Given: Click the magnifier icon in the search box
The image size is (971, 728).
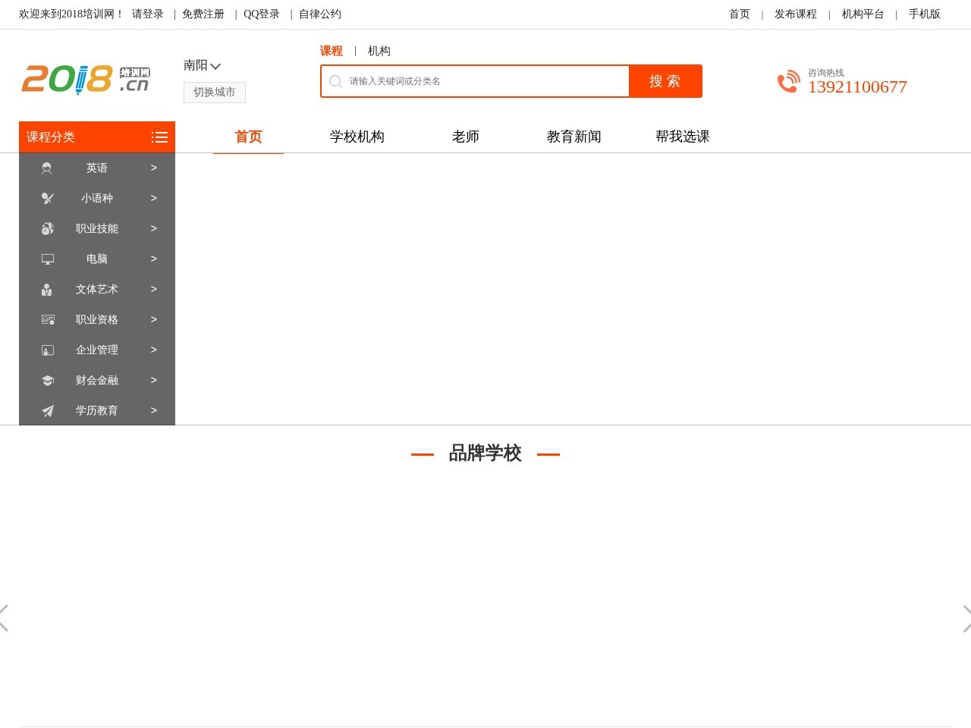Looking at the screenshot, I should pyautogui.click(x=335, y=81).
